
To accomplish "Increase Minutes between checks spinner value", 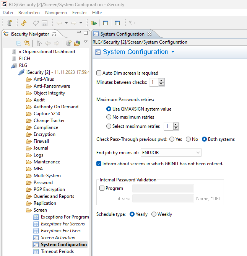I will [x=161, y=80].
